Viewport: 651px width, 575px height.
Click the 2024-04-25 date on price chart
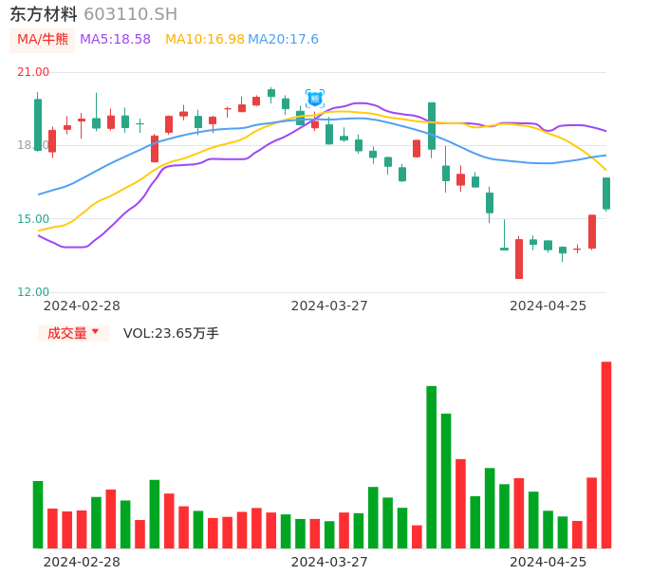tap(549, 306)
